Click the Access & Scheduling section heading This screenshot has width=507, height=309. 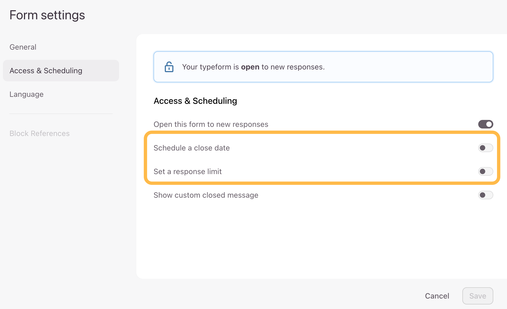pos(195,101)
